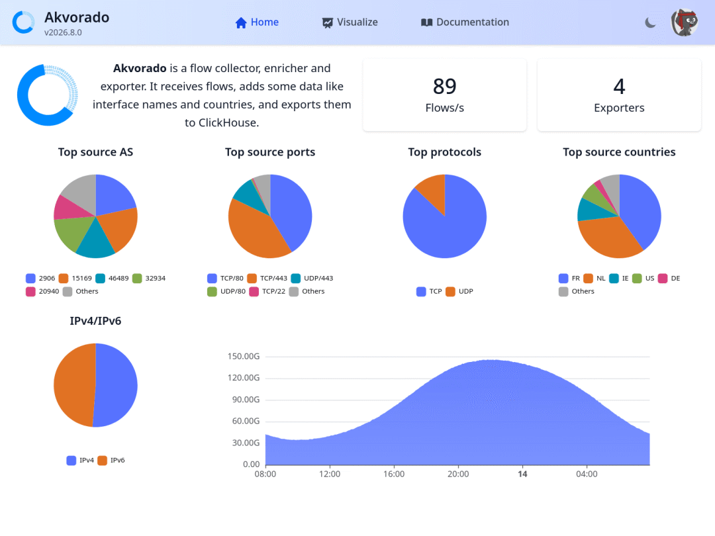Click the 12:00 label on the time axis
This screenshot has height=536, width=715.
pos(330,474)
